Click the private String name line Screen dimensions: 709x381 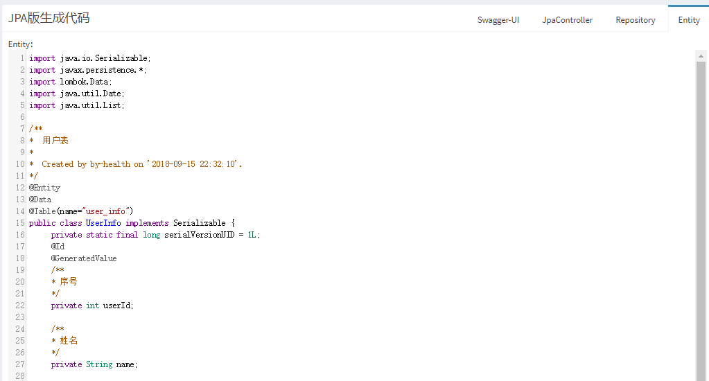pos(94,364)
